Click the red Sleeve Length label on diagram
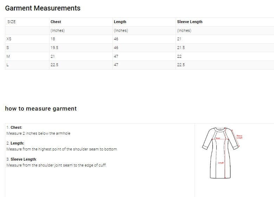This screenshot has height=197, width=274. [239, 137]
